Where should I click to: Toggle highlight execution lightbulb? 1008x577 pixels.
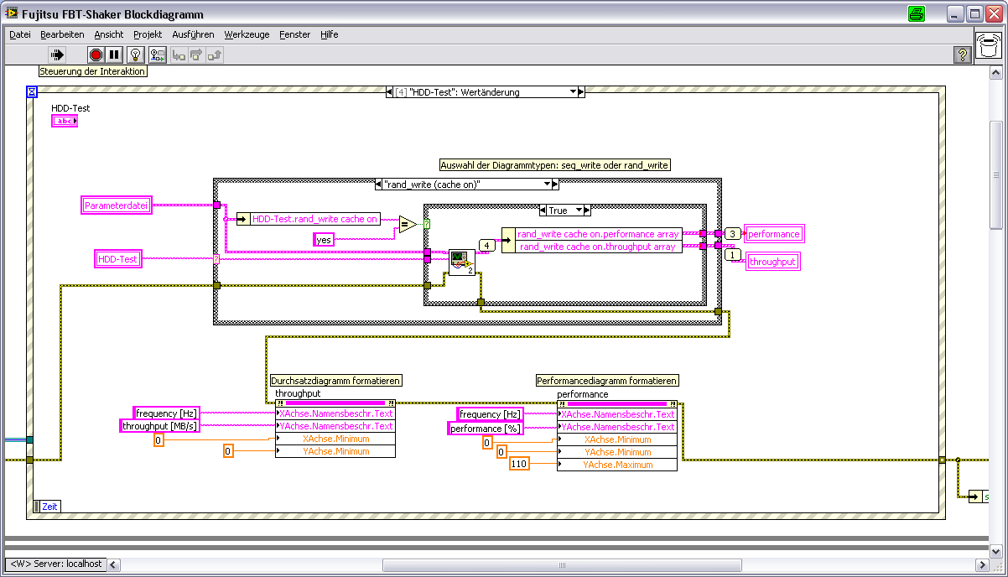(134, 55)
